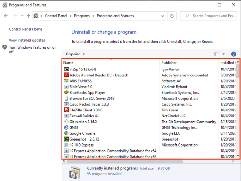The width and height of the screenshot is (241, 181).
Task: Click the ARIS EXPRESS icon
Action: click(x=66, y=81)
